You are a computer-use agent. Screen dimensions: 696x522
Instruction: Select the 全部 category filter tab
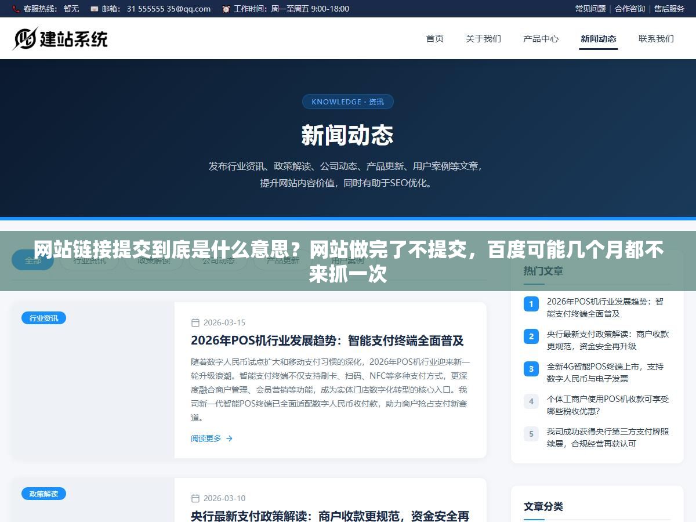33,260
